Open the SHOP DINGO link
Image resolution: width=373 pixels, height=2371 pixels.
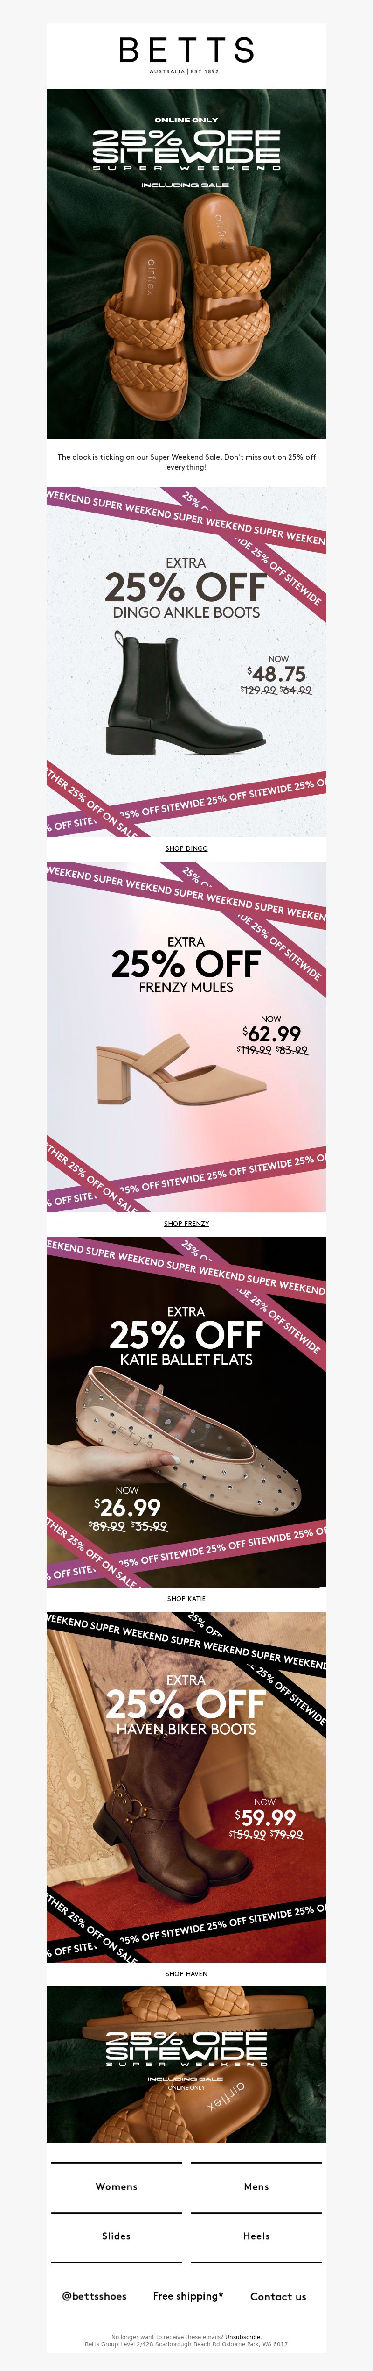pyautogui.click(x=186, y=848)
